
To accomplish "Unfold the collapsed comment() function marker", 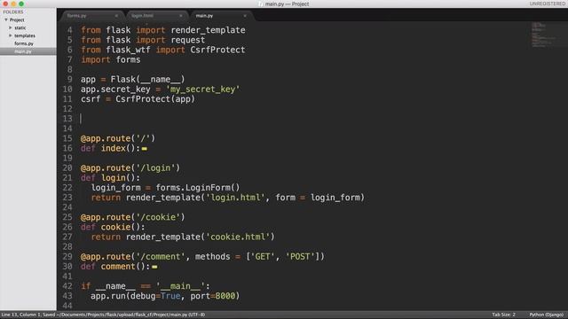I will point(154,267).
